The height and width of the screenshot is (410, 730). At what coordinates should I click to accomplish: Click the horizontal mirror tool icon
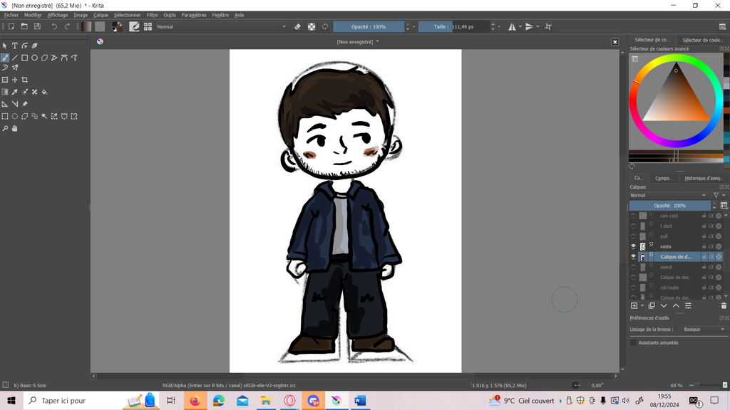click(513, 27)
